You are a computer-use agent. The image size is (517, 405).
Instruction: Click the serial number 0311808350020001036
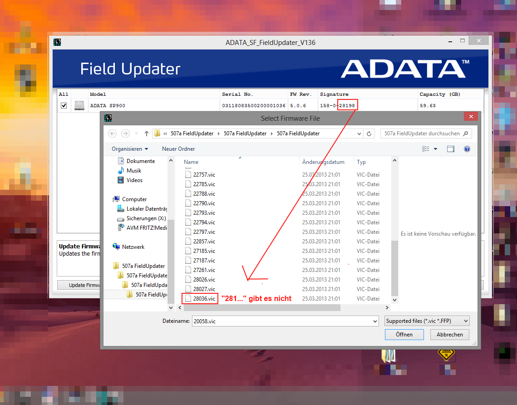(254, 105)
